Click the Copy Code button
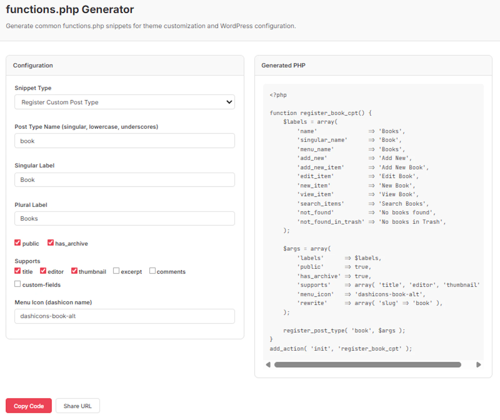The width and height of the screenshot is (500, 420). (x=29, y=406)
